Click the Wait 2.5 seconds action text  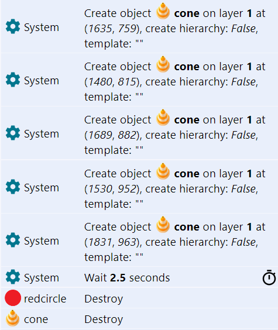[127, 277]
